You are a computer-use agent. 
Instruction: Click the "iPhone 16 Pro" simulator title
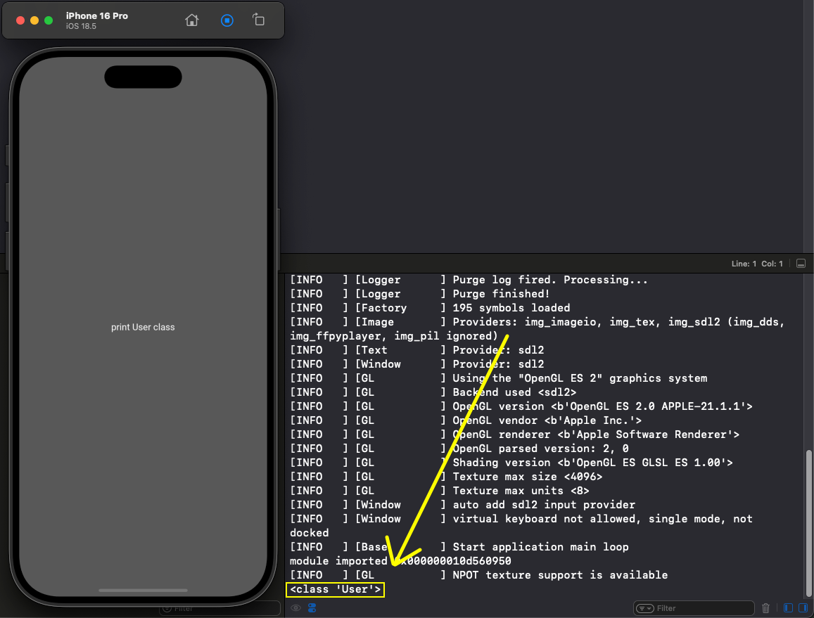(x=97, y=15)
